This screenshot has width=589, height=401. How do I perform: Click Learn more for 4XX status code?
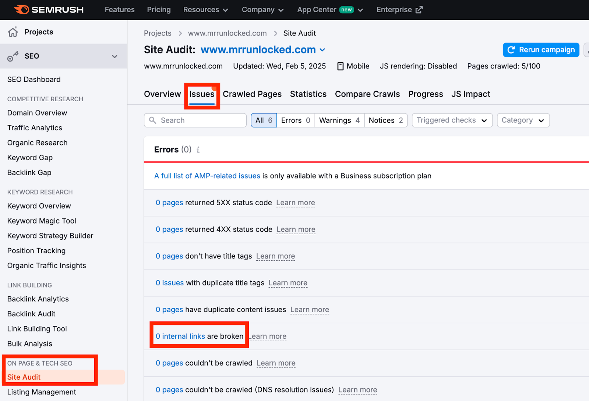(x=296, y=229)
